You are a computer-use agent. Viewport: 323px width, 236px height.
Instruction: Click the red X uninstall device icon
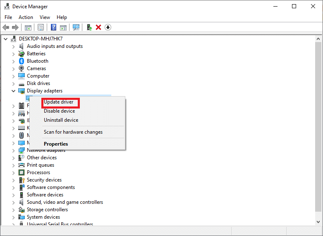pos(98,27)
